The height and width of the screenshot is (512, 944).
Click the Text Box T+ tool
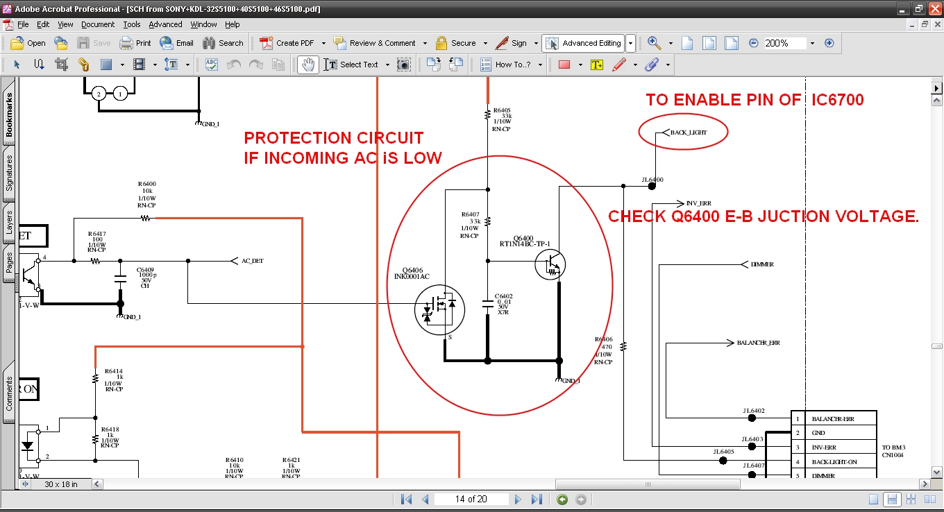point(597,65)
